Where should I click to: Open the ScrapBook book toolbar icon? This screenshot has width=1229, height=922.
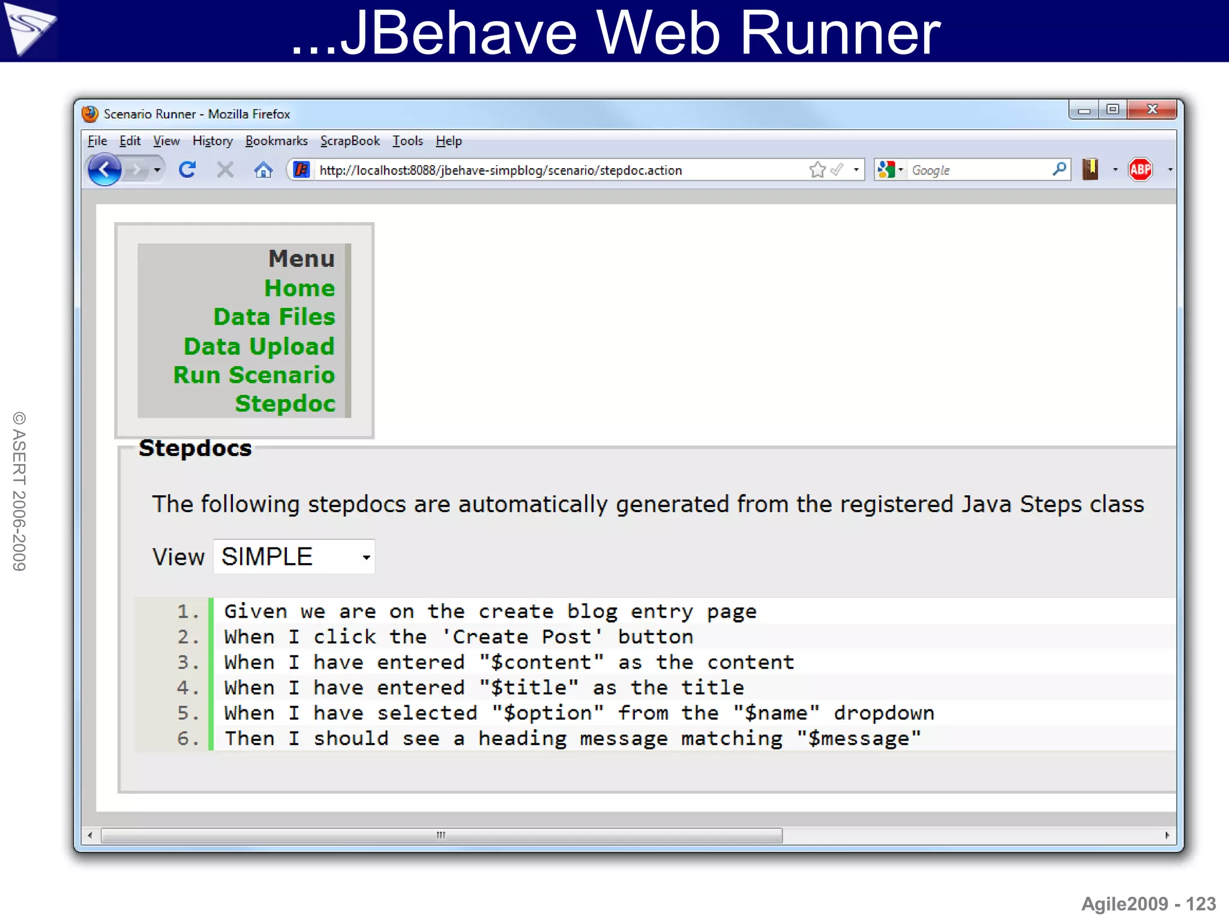point(1090,169)
